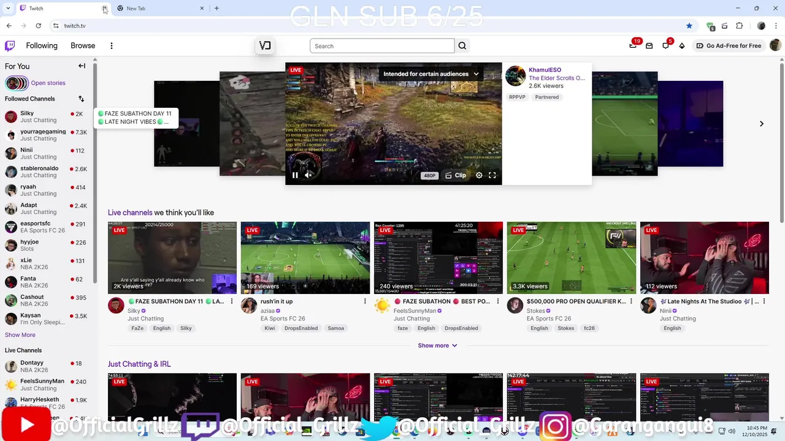The width and height of the screenshot is (785, 441).
Task: Open a new browser tab plus
Action: pos(216,9)
